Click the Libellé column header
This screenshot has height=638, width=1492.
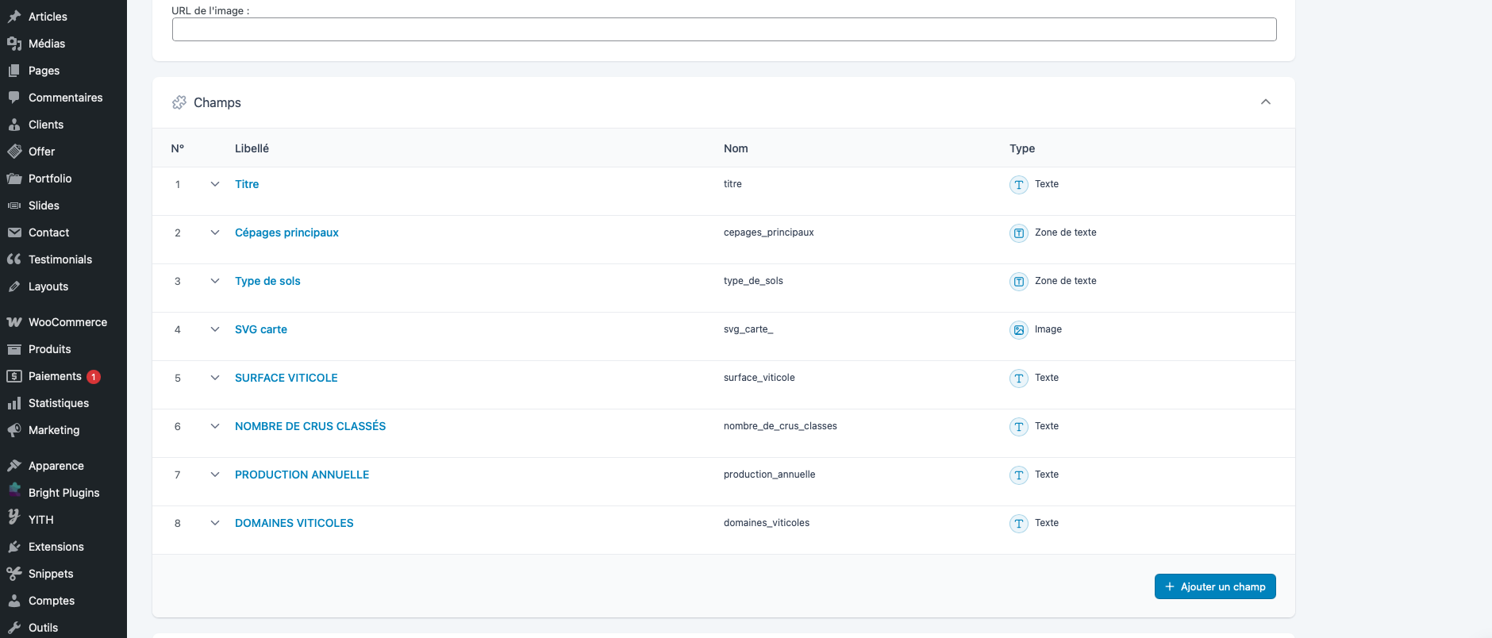(252, 148)
